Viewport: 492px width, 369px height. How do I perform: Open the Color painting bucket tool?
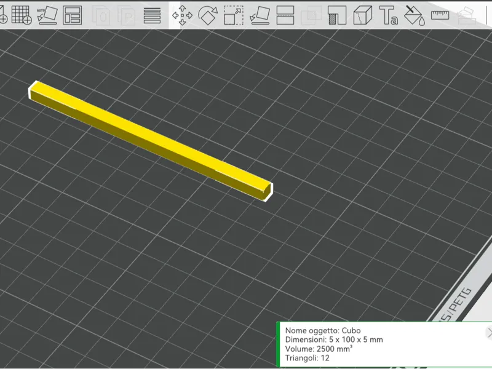point(414,15)
